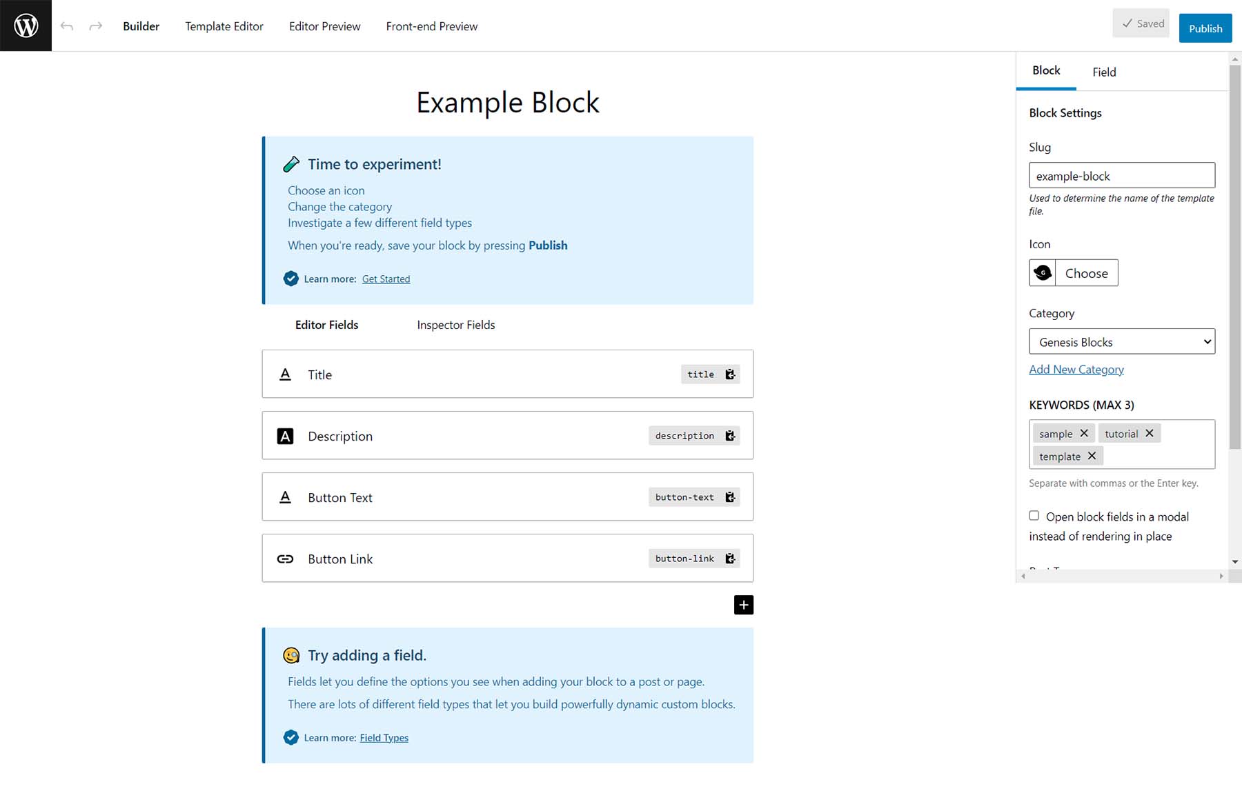Copy the button-text field name via clipboard icon
The height and width of the screenshot is (802, 1242).
pos(730,497)
